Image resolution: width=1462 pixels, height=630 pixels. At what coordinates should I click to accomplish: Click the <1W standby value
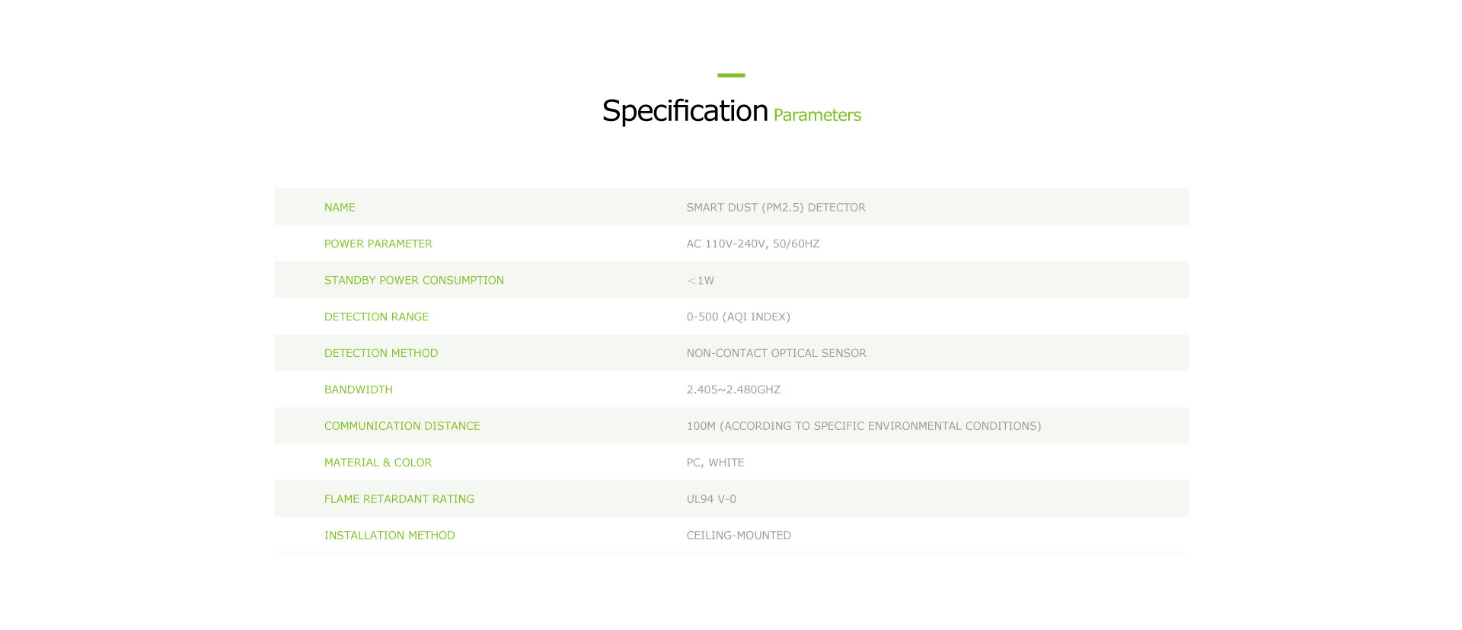pyautogui.click(x=701, y=280)
